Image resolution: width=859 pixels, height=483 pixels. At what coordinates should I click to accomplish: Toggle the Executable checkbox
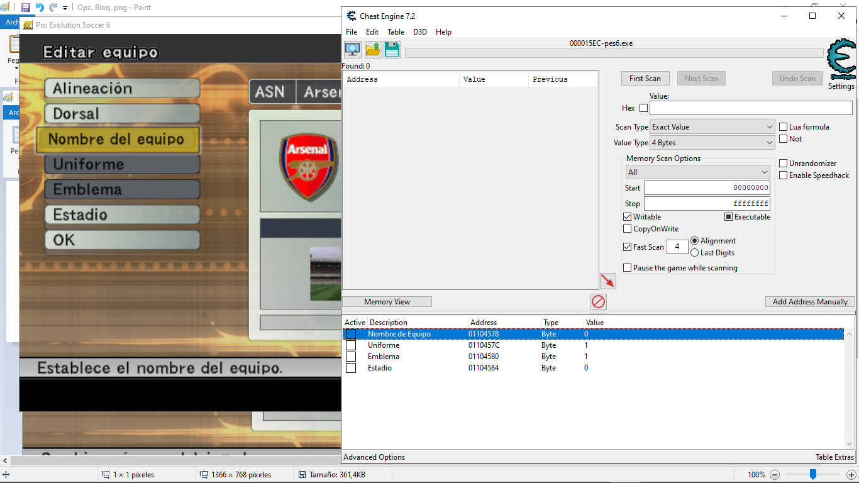728,217
